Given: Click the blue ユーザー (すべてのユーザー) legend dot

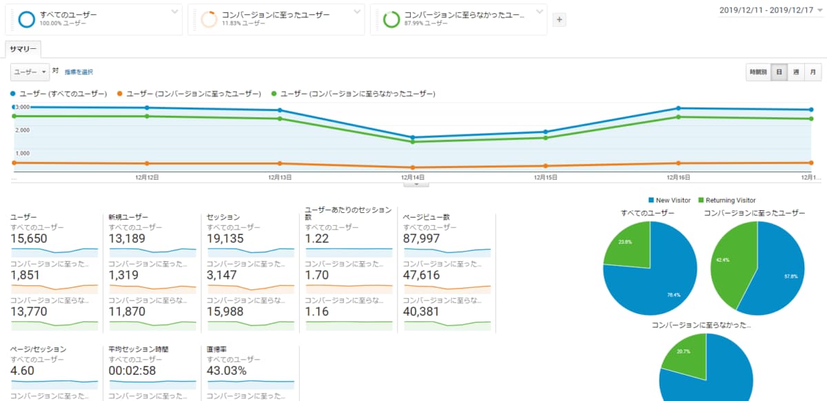Looking at the screenshot, I should pyautogui.click(x=13, y=94).
